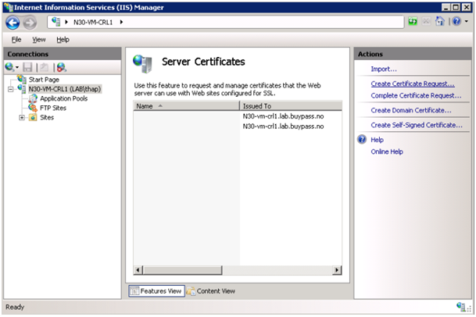
Task: Click the status bar configuration icon
Action: coord(463,307)
